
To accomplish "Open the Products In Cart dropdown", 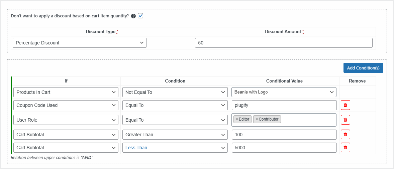I will click(x=66, y=92).
